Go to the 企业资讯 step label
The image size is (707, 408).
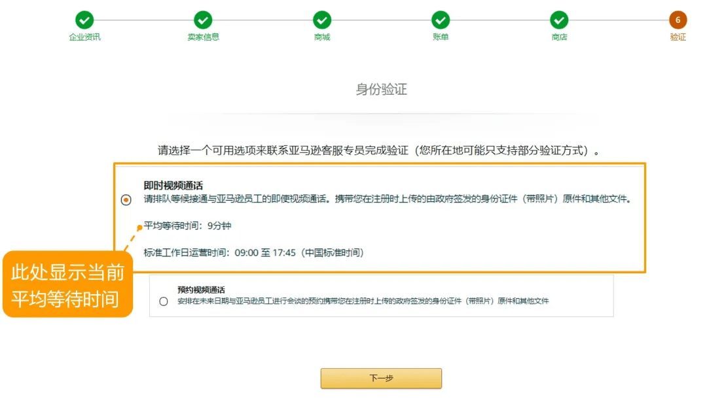84,37
